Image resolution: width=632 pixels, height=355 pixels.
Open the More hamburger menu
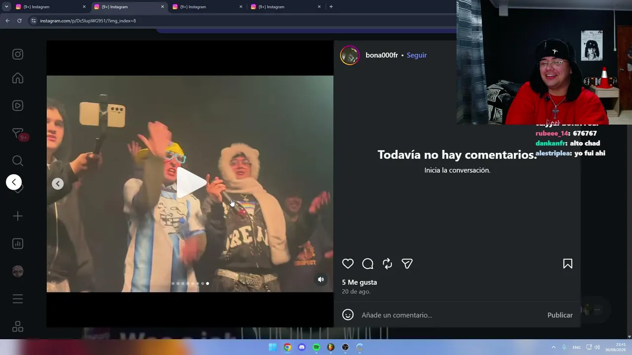18,299
